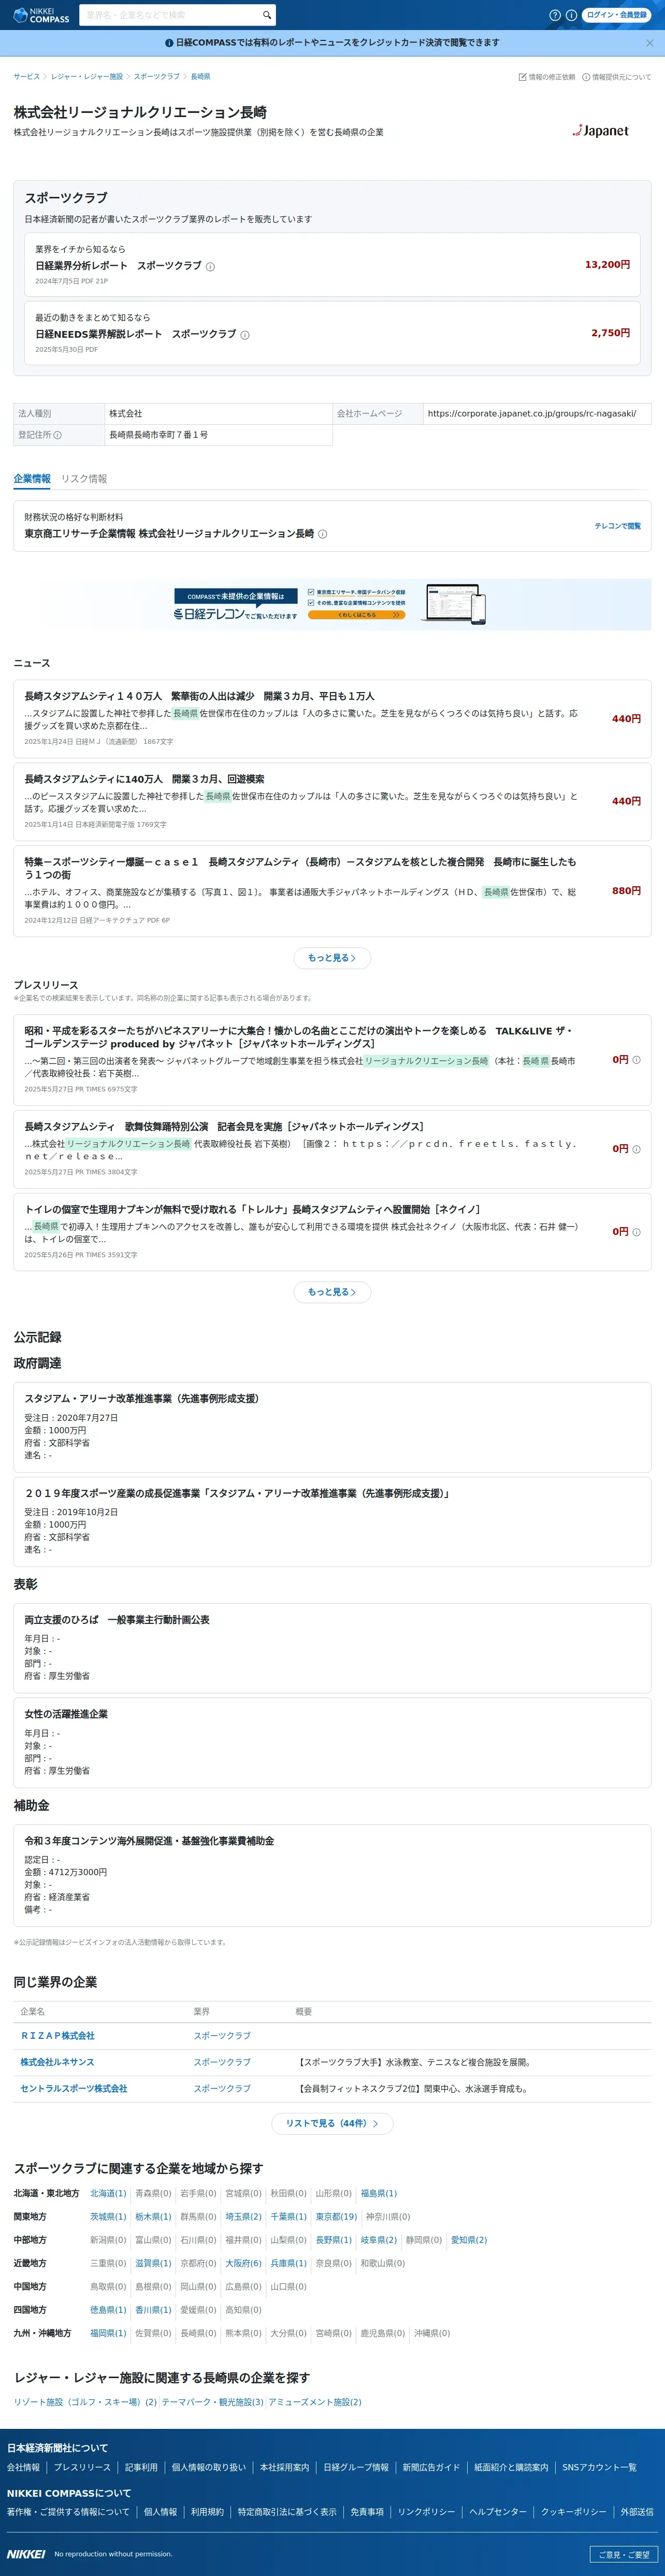Screen dimensions: 665x2576
Task: Open footer 利用規約 link
Action: tap(207, 2511)
